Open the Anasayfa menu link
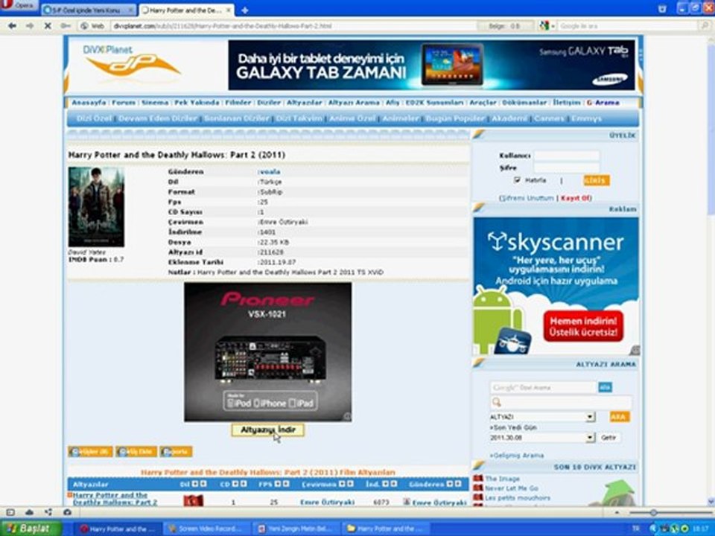Screen dimensions: 715x536 point(89,103)
